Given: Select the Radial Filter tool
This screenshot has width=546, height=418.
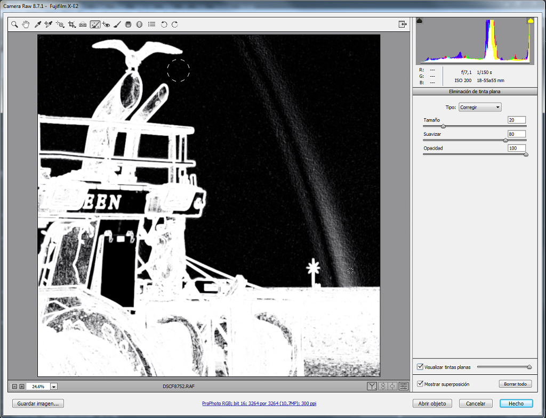Looking at the screenshot, I should pos(139,24).
